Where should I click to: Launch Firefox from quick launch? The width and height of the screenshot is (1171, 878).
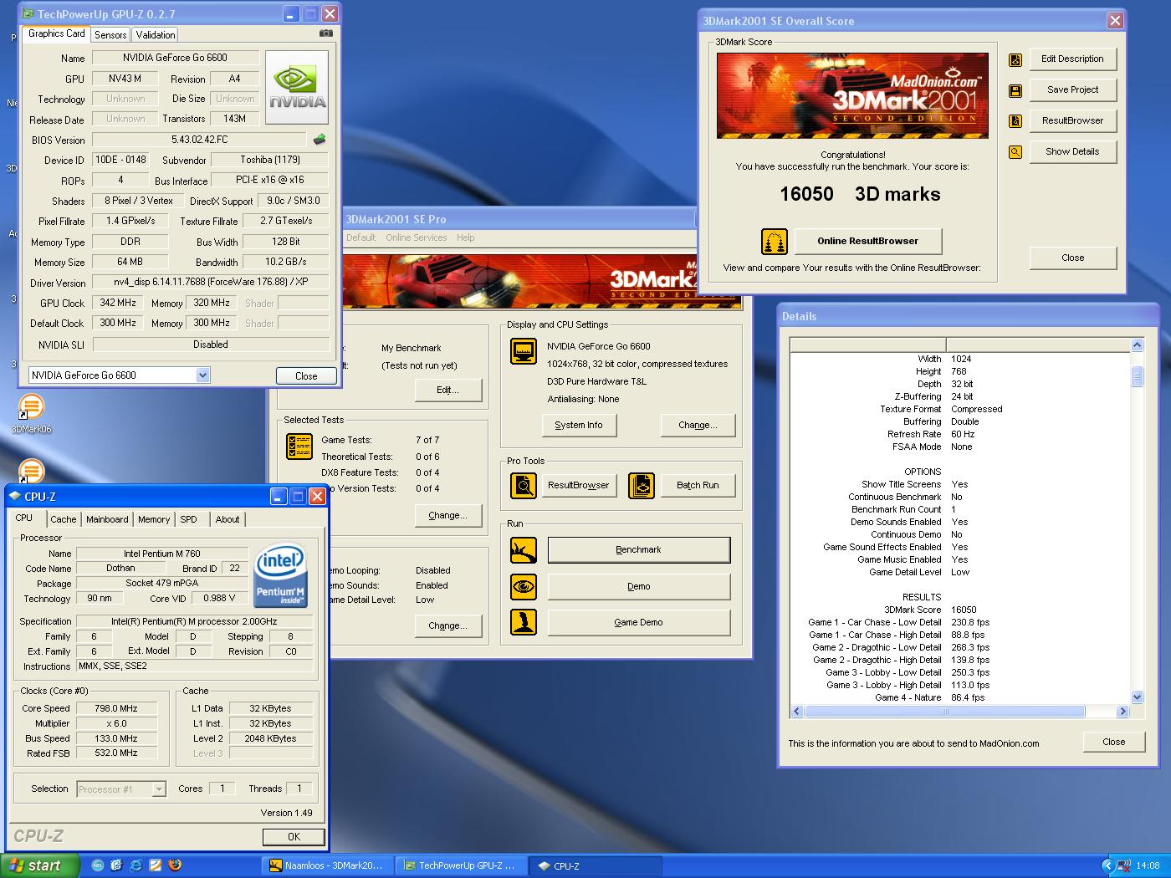(x=175, y=865)
